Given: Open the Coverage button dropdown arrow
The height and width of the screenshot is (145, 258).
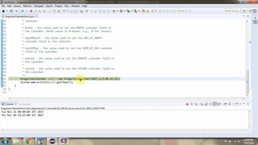Looking at the screenshot, I should [x=132, y=11].
